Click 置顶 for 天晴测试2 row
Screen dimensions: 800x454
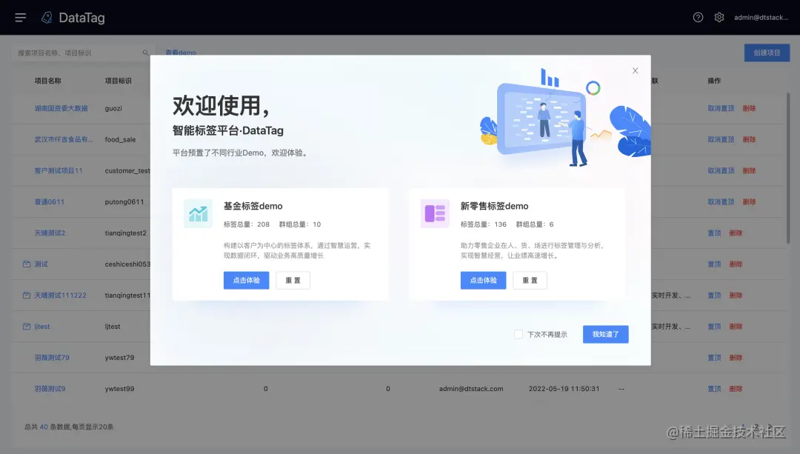tap(714, 233)
